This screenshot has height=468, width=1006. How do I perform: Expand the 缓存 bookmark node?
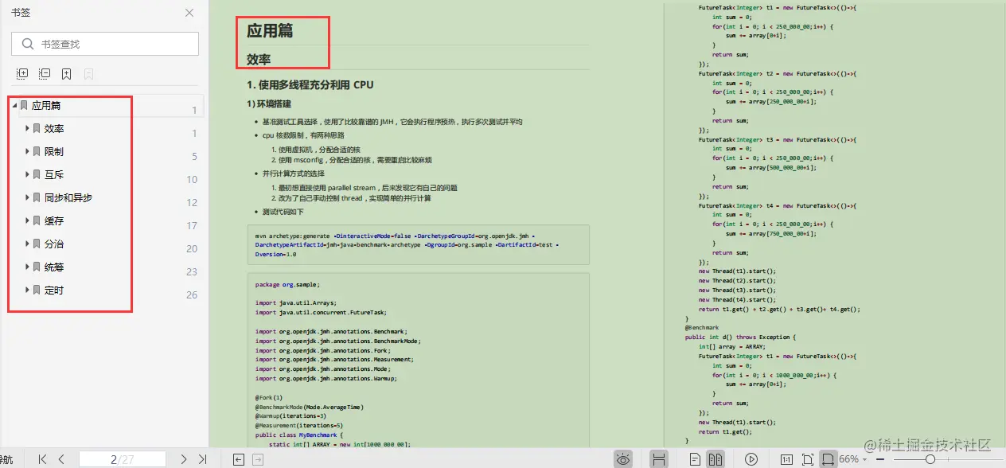[x=26, y=220]
